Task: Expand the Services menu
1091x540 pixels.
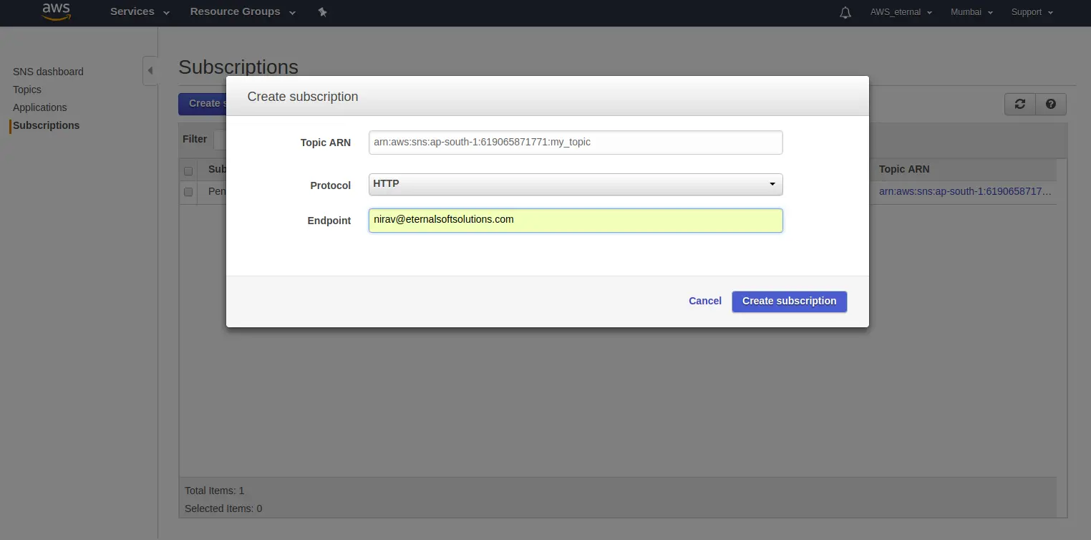Action: 140,12
